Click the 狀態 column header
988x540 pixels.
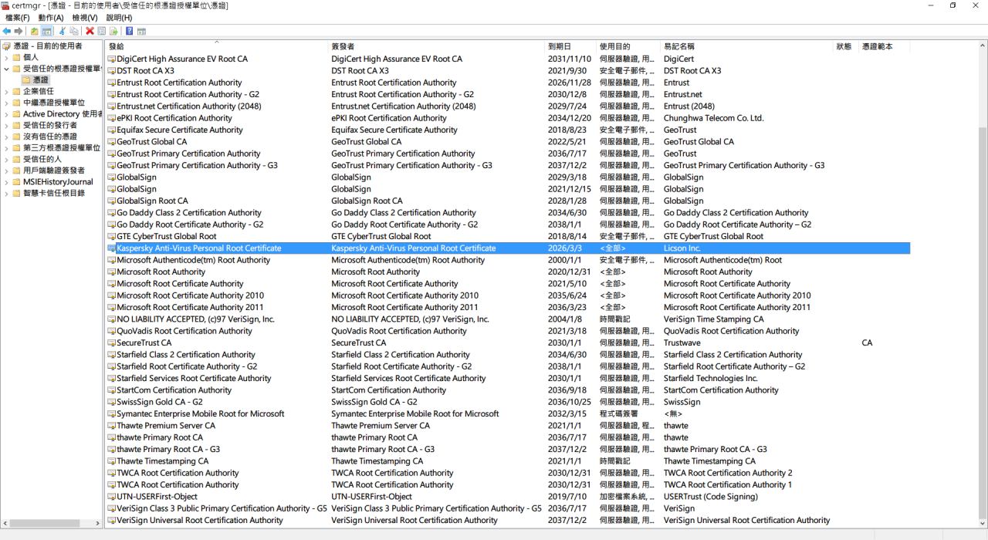(846, 46)
